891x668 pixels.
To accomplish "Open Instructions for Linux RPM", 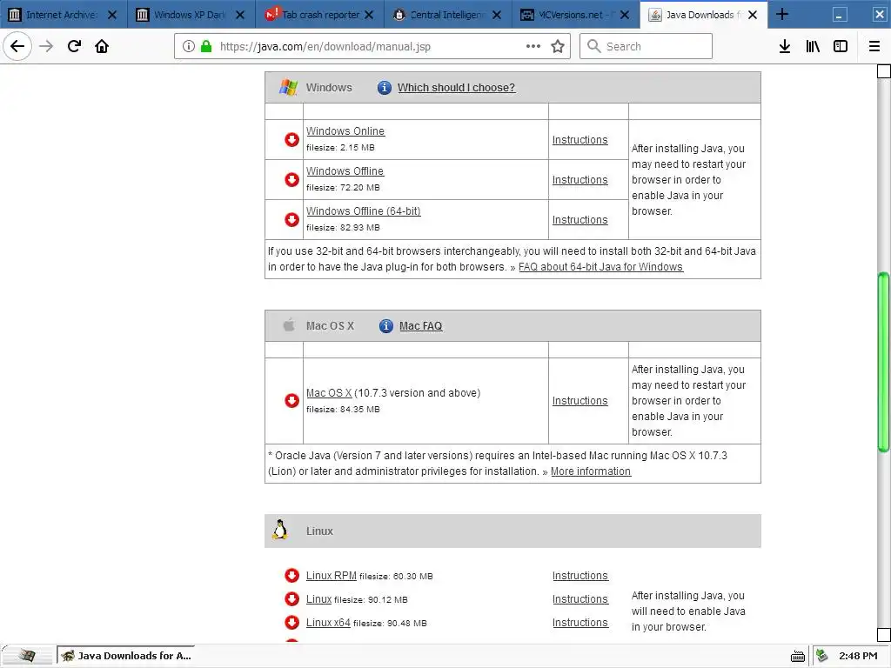I will [x=580, y=576].
